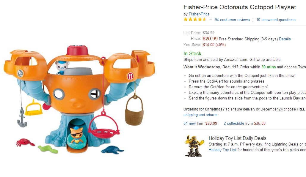
Task: Open the 94 customer reviews link
Action: [x=232, y=20]
